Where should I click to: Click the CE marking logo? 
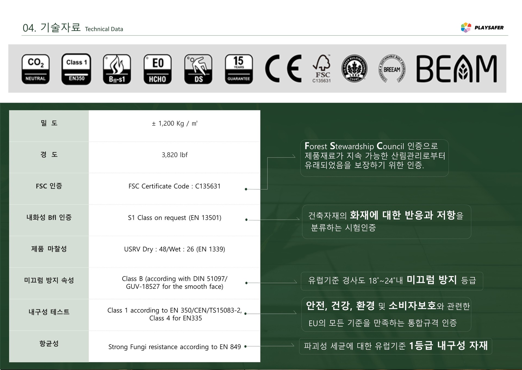(283, 68)
